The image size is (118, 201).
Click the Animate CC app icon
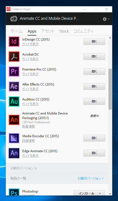tap(14, 120)
